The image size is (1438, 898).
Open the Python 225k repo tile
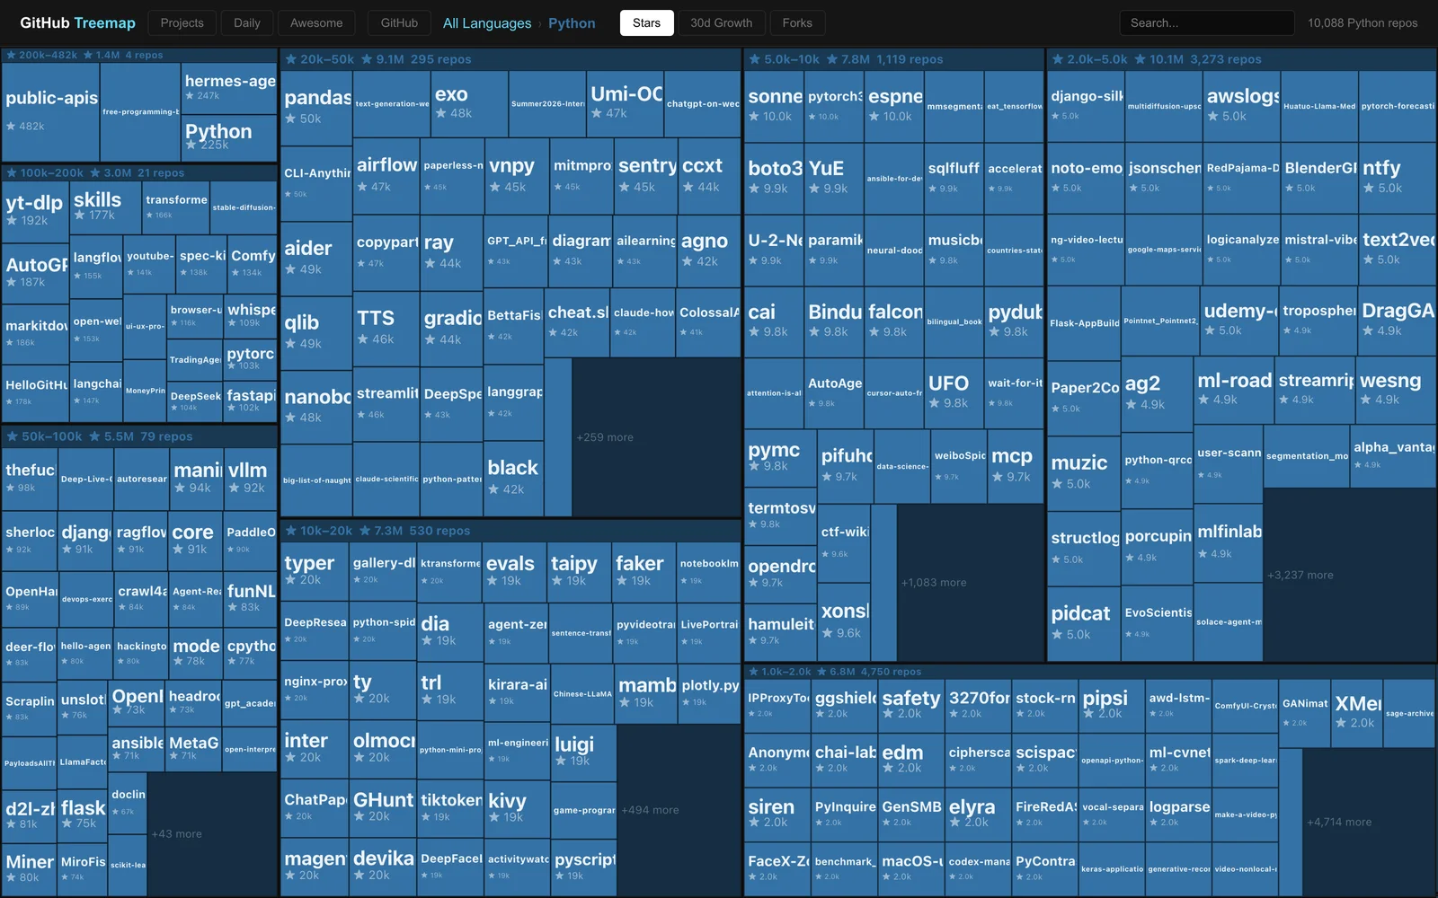point(229,138)
